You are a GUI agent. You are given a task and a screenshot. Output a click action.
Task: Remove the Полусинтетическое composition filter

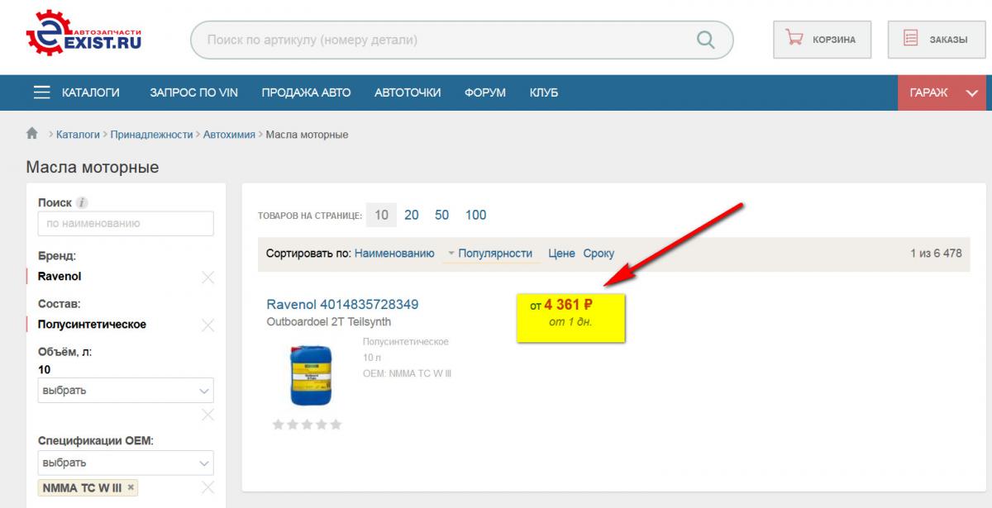207,325
